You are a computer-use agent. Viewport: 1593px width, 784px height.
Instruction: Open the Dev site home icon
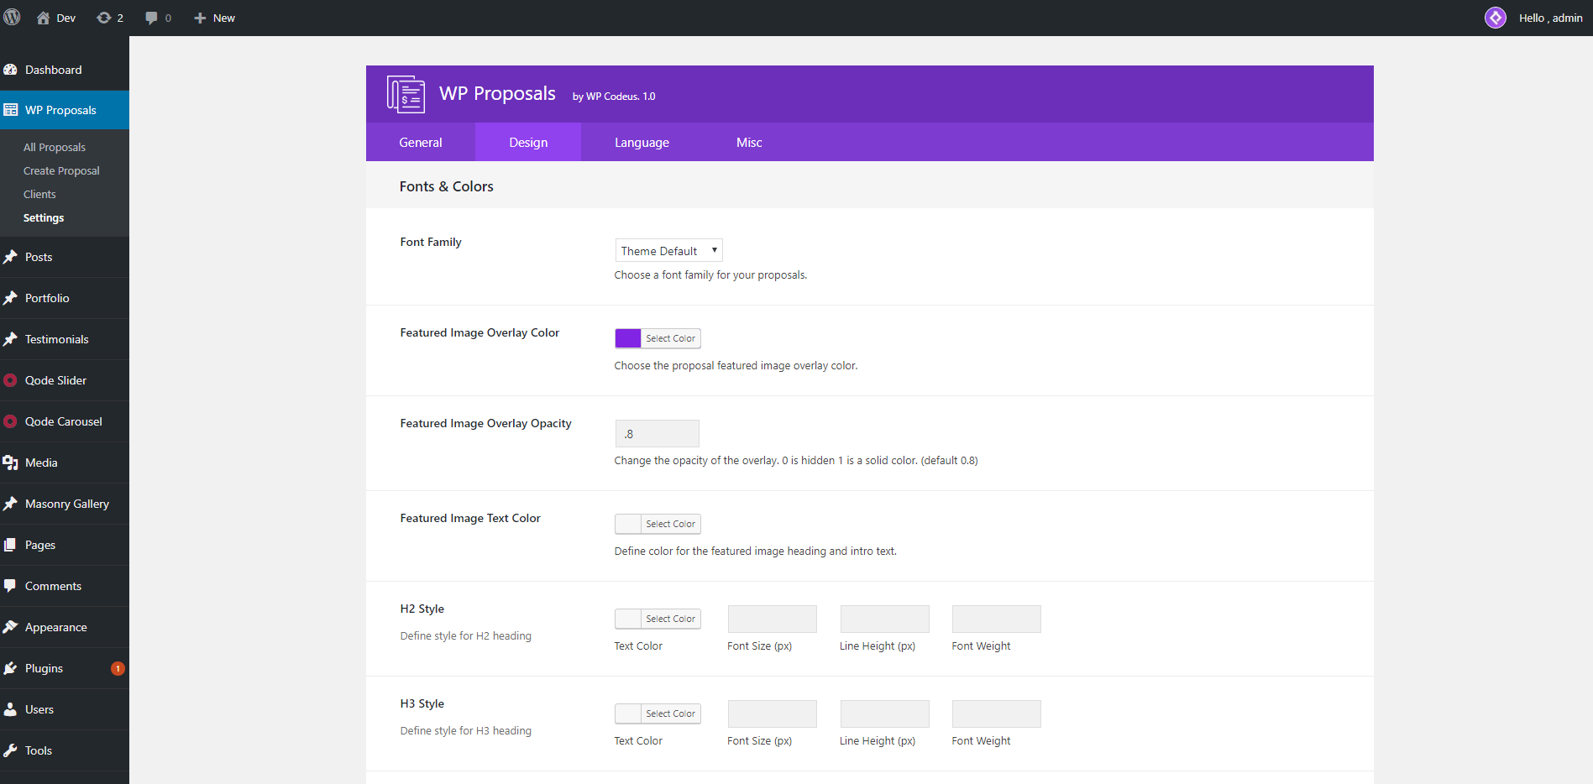click(x=43, y=18)
